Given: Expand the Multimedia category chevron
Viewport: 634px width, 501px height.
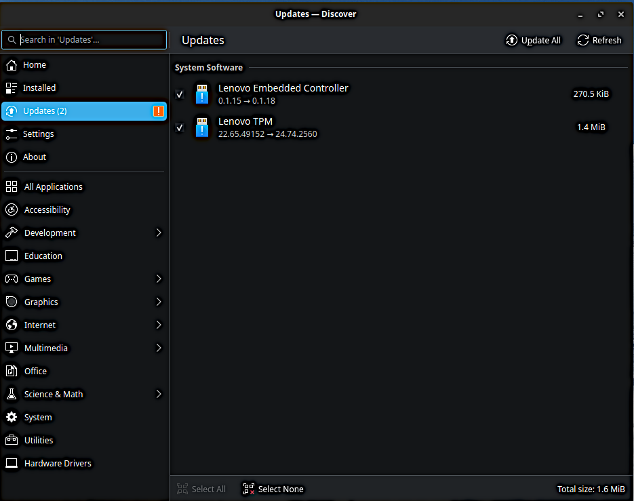Looking at the screenshot, I should click(159, 348).
